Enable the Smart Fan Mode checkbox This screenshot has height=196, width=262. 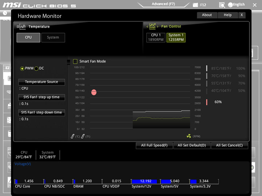click(x=75, y=61)
